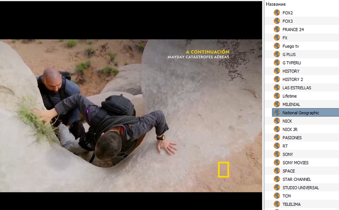Click the globe icon beside NICK JR

276,129
